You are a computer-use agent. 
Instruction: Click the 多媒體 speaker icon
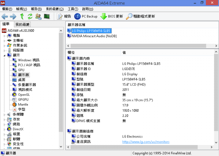click(x=9, y=115)
